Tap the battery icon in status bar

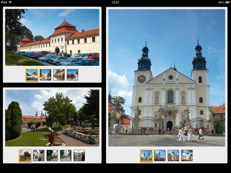point(228,2)
